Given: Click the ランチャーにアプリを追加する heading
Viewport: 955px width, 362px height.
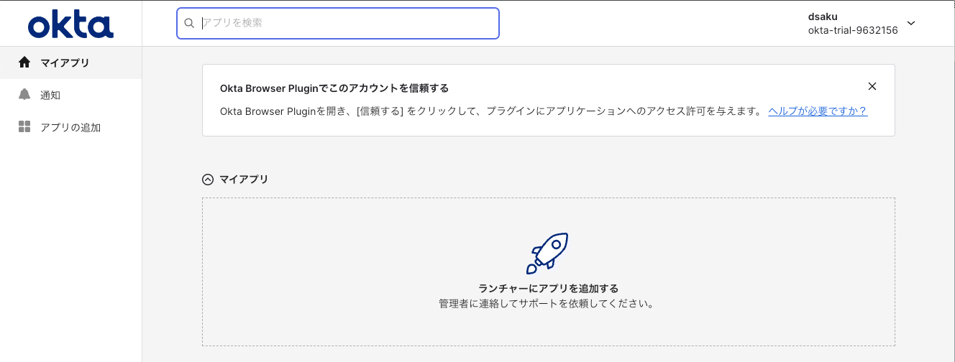Looking at the screenshot, I should [x=548, y=289].
